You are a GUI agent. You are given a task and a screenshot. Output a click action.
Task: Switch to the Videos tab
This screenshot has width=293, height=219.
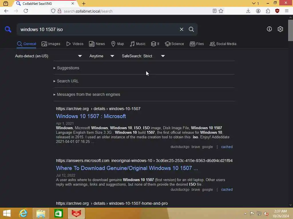[75, 44]
